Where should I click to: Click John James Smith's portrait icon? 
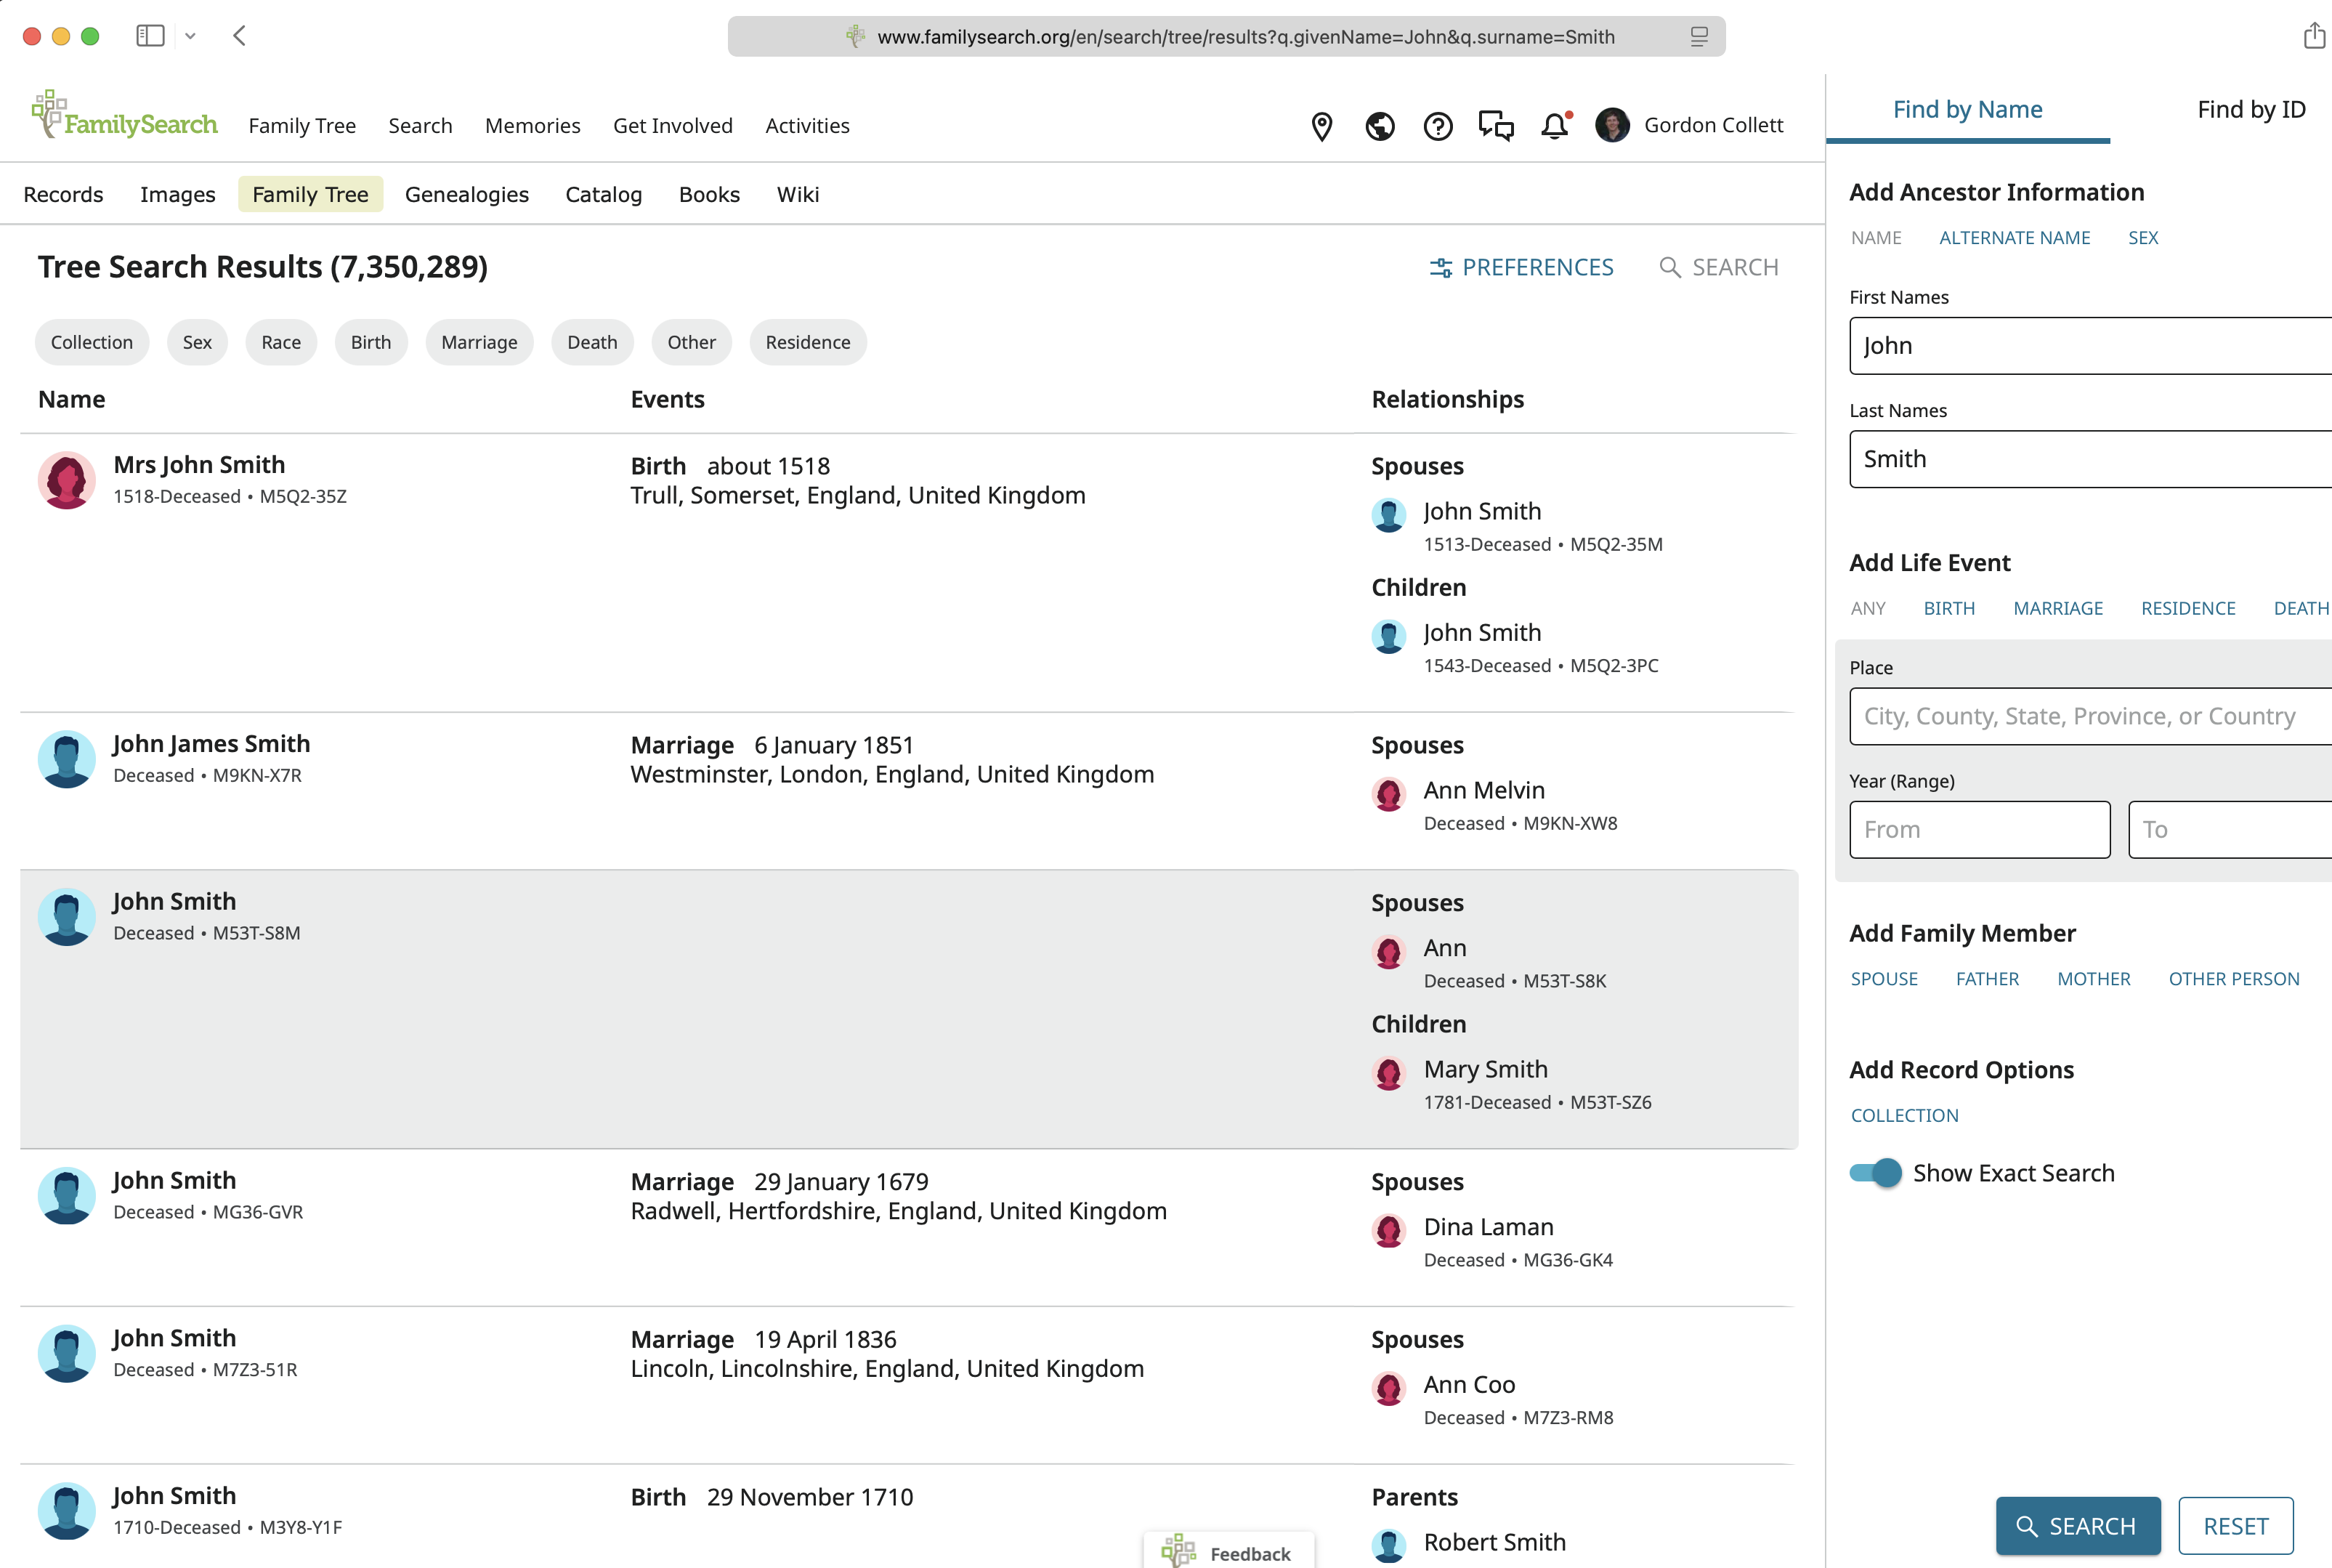coord(66,759)
